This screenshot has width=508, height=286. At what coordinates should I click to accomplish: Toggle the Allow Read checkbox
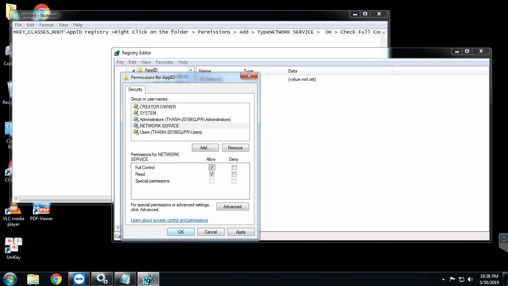(x=212, y=174)
